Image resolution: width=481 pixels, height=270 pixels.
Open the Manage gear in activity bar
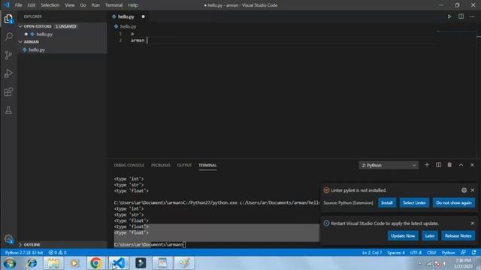[x=8, y=239]
